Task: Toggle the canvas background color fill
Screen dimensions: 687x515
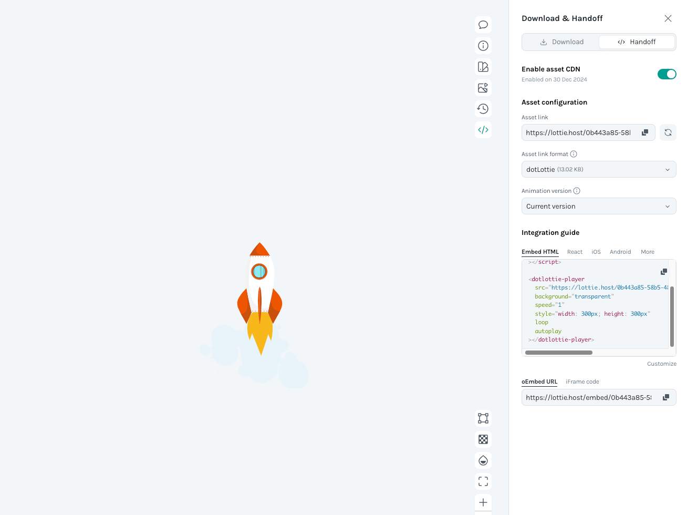Action: (x=483, y=460)
